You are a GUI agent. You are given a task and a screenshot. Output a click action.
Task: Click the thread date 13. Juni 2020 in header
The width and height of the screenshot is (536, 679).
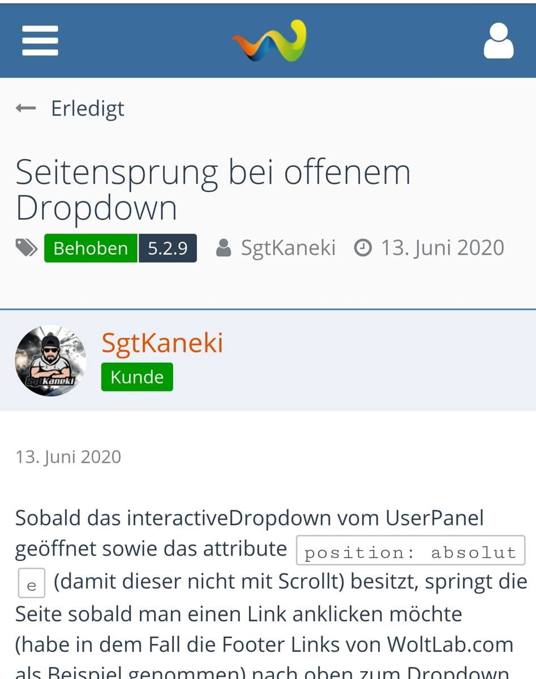pyautogui.click(x=442, y=248)
